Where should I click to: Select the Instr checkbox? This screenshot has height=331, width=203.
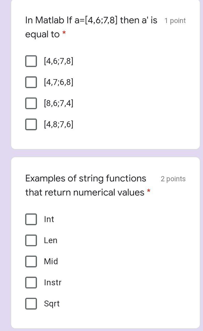tap(31, 283)
